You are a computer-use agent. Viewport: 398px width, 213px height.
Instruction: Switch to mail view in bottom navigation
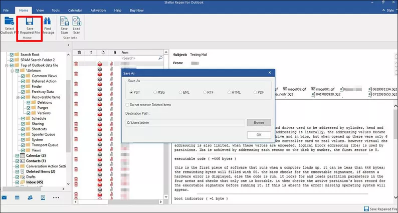pyautogui.click(x=5, y=198)
